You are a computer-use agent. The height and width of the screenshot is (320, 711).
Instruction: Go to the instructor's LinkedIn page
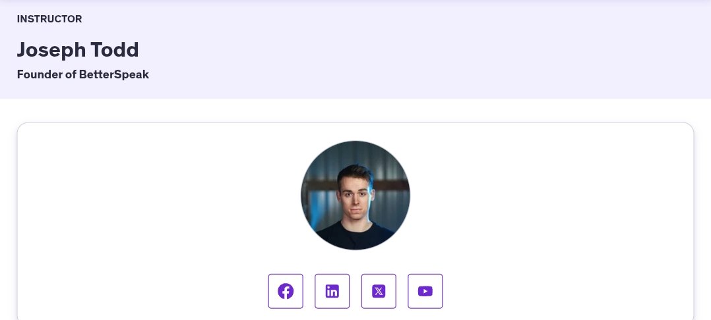(x=332, y=291)
